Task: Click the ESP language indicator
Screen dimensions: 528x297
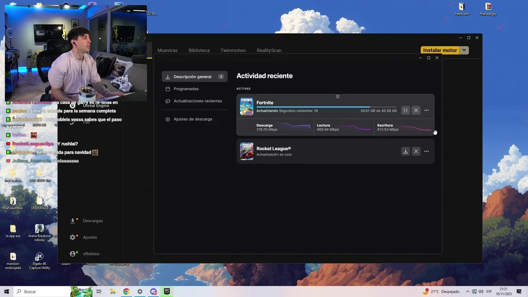Action: tap(489, 292)
